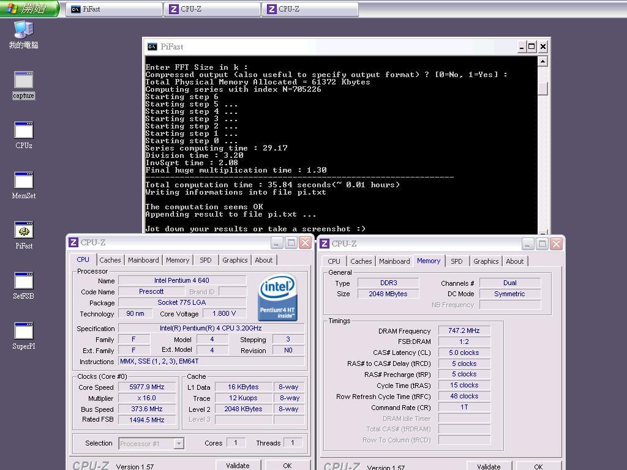This screenshot has width=627, height=470.
Task: Open Graphics tab in right CPU-Z
Action: [x=486, y=261]
